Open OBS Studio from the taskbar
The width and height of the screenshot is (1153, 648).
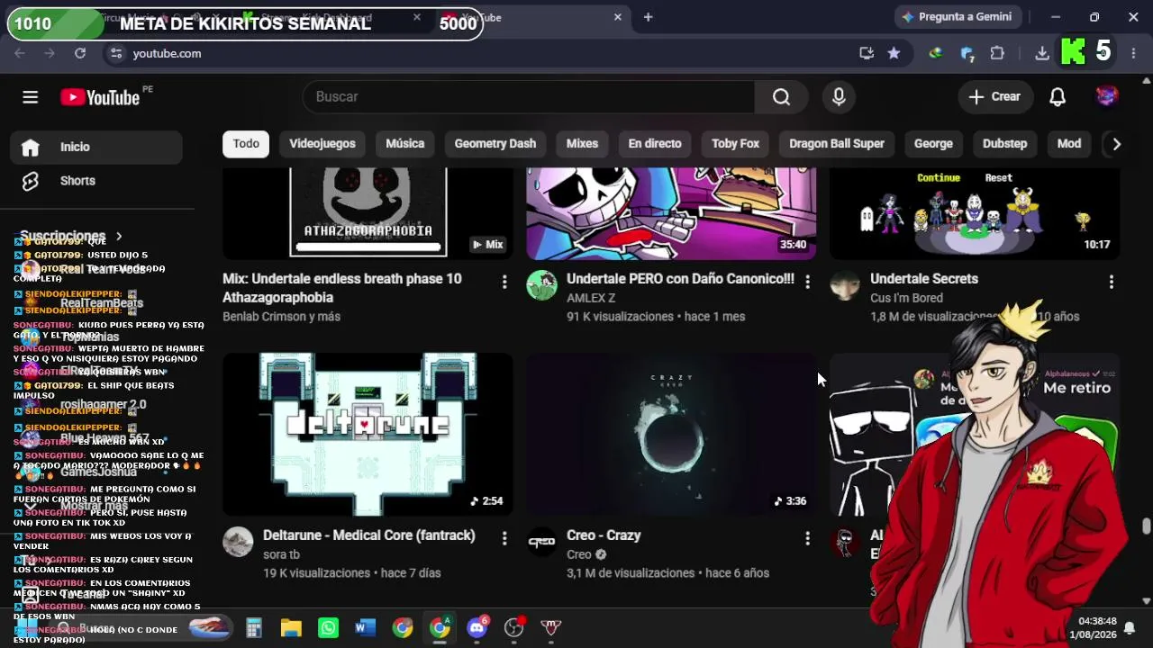click(x=514, y=627)
